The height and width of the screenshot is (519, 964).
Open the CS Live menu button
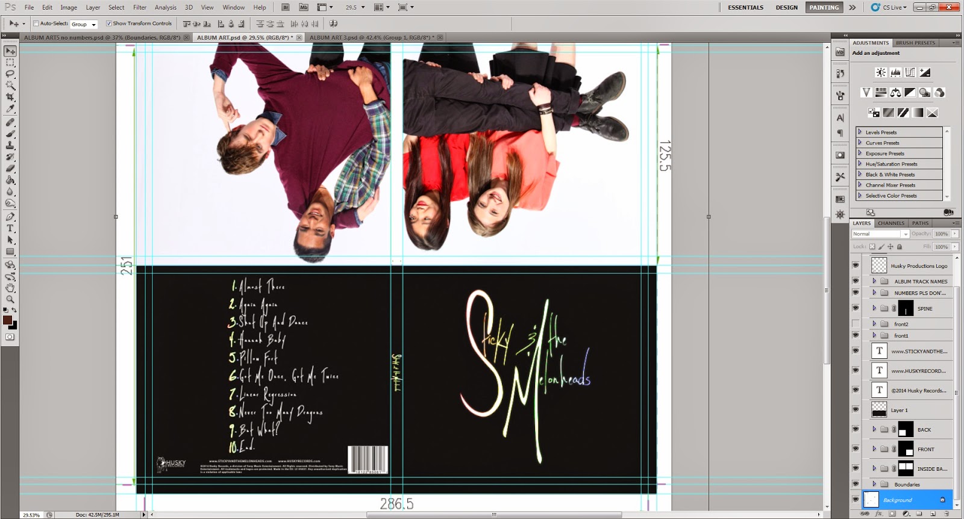(888, 7)
